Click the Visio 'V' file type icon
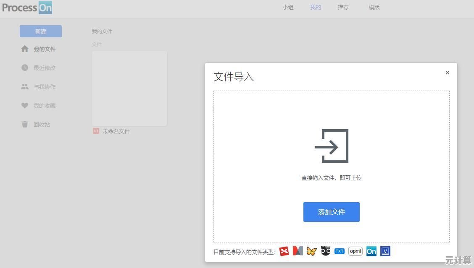 pos(385,251)
